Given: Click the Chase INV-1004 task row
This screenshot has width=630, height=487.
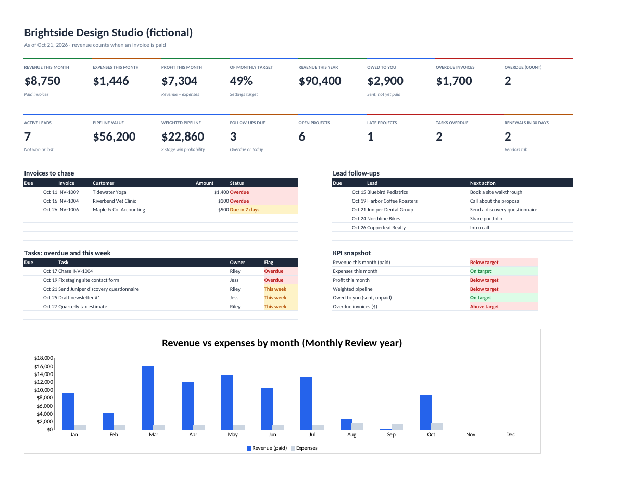Looking at the screenshot, I should (x=161, y=271).
